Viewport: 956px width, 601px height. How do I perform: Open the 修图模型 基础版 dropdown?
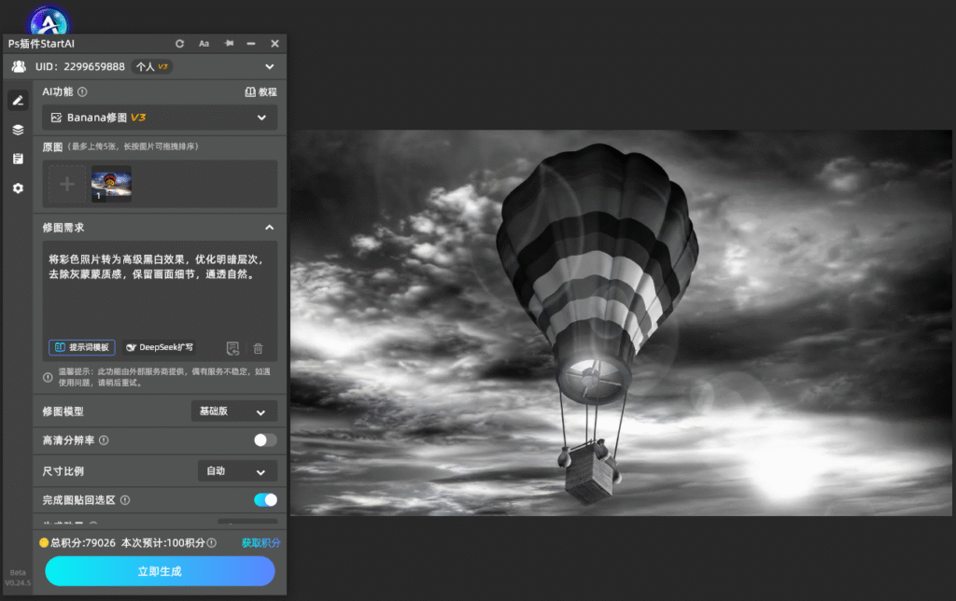[x=234, y=412]
